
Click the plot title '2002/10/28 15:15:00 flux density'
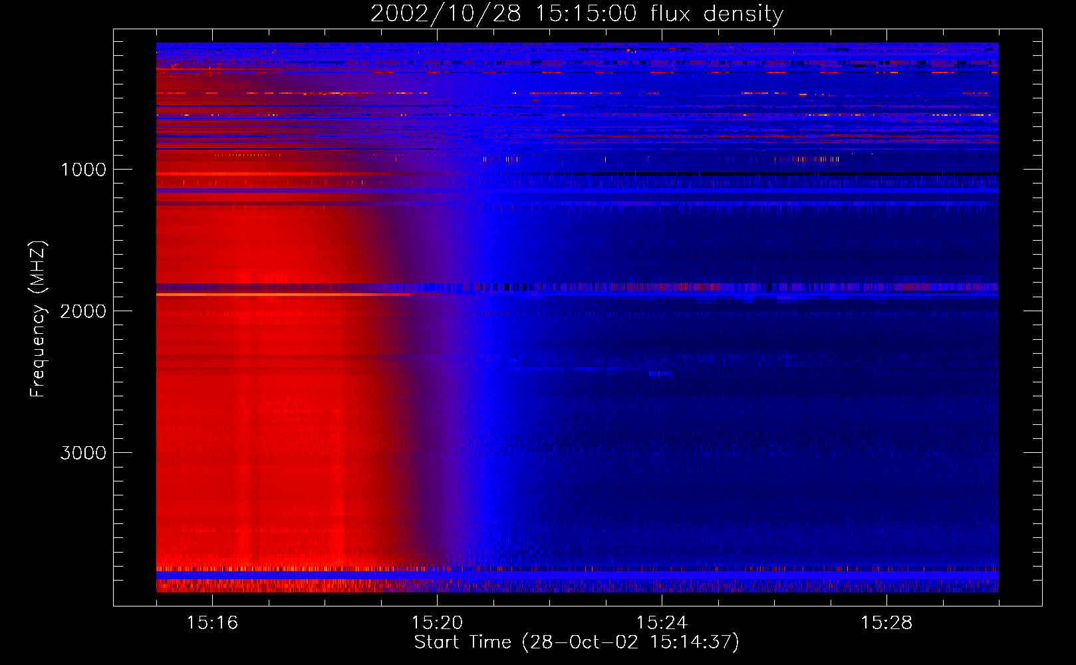pos(577,14)
